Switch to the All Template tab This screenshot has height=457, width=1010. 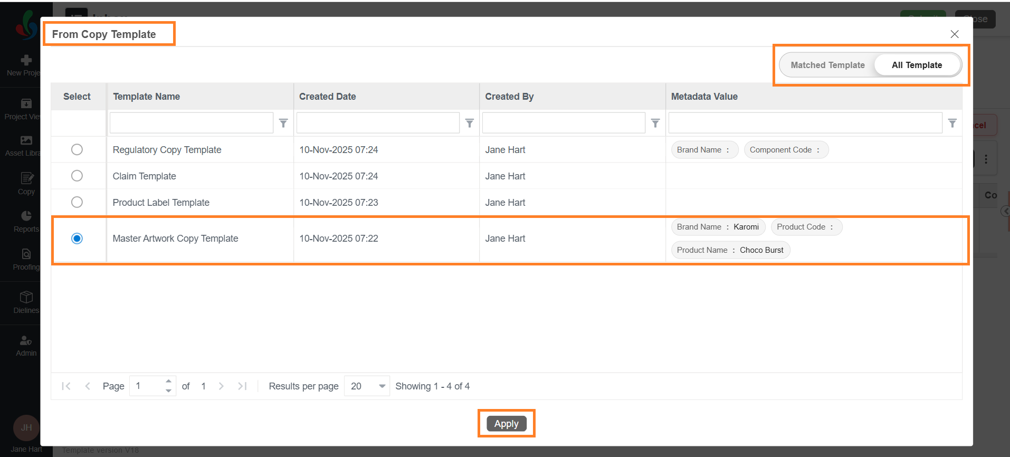917,65
